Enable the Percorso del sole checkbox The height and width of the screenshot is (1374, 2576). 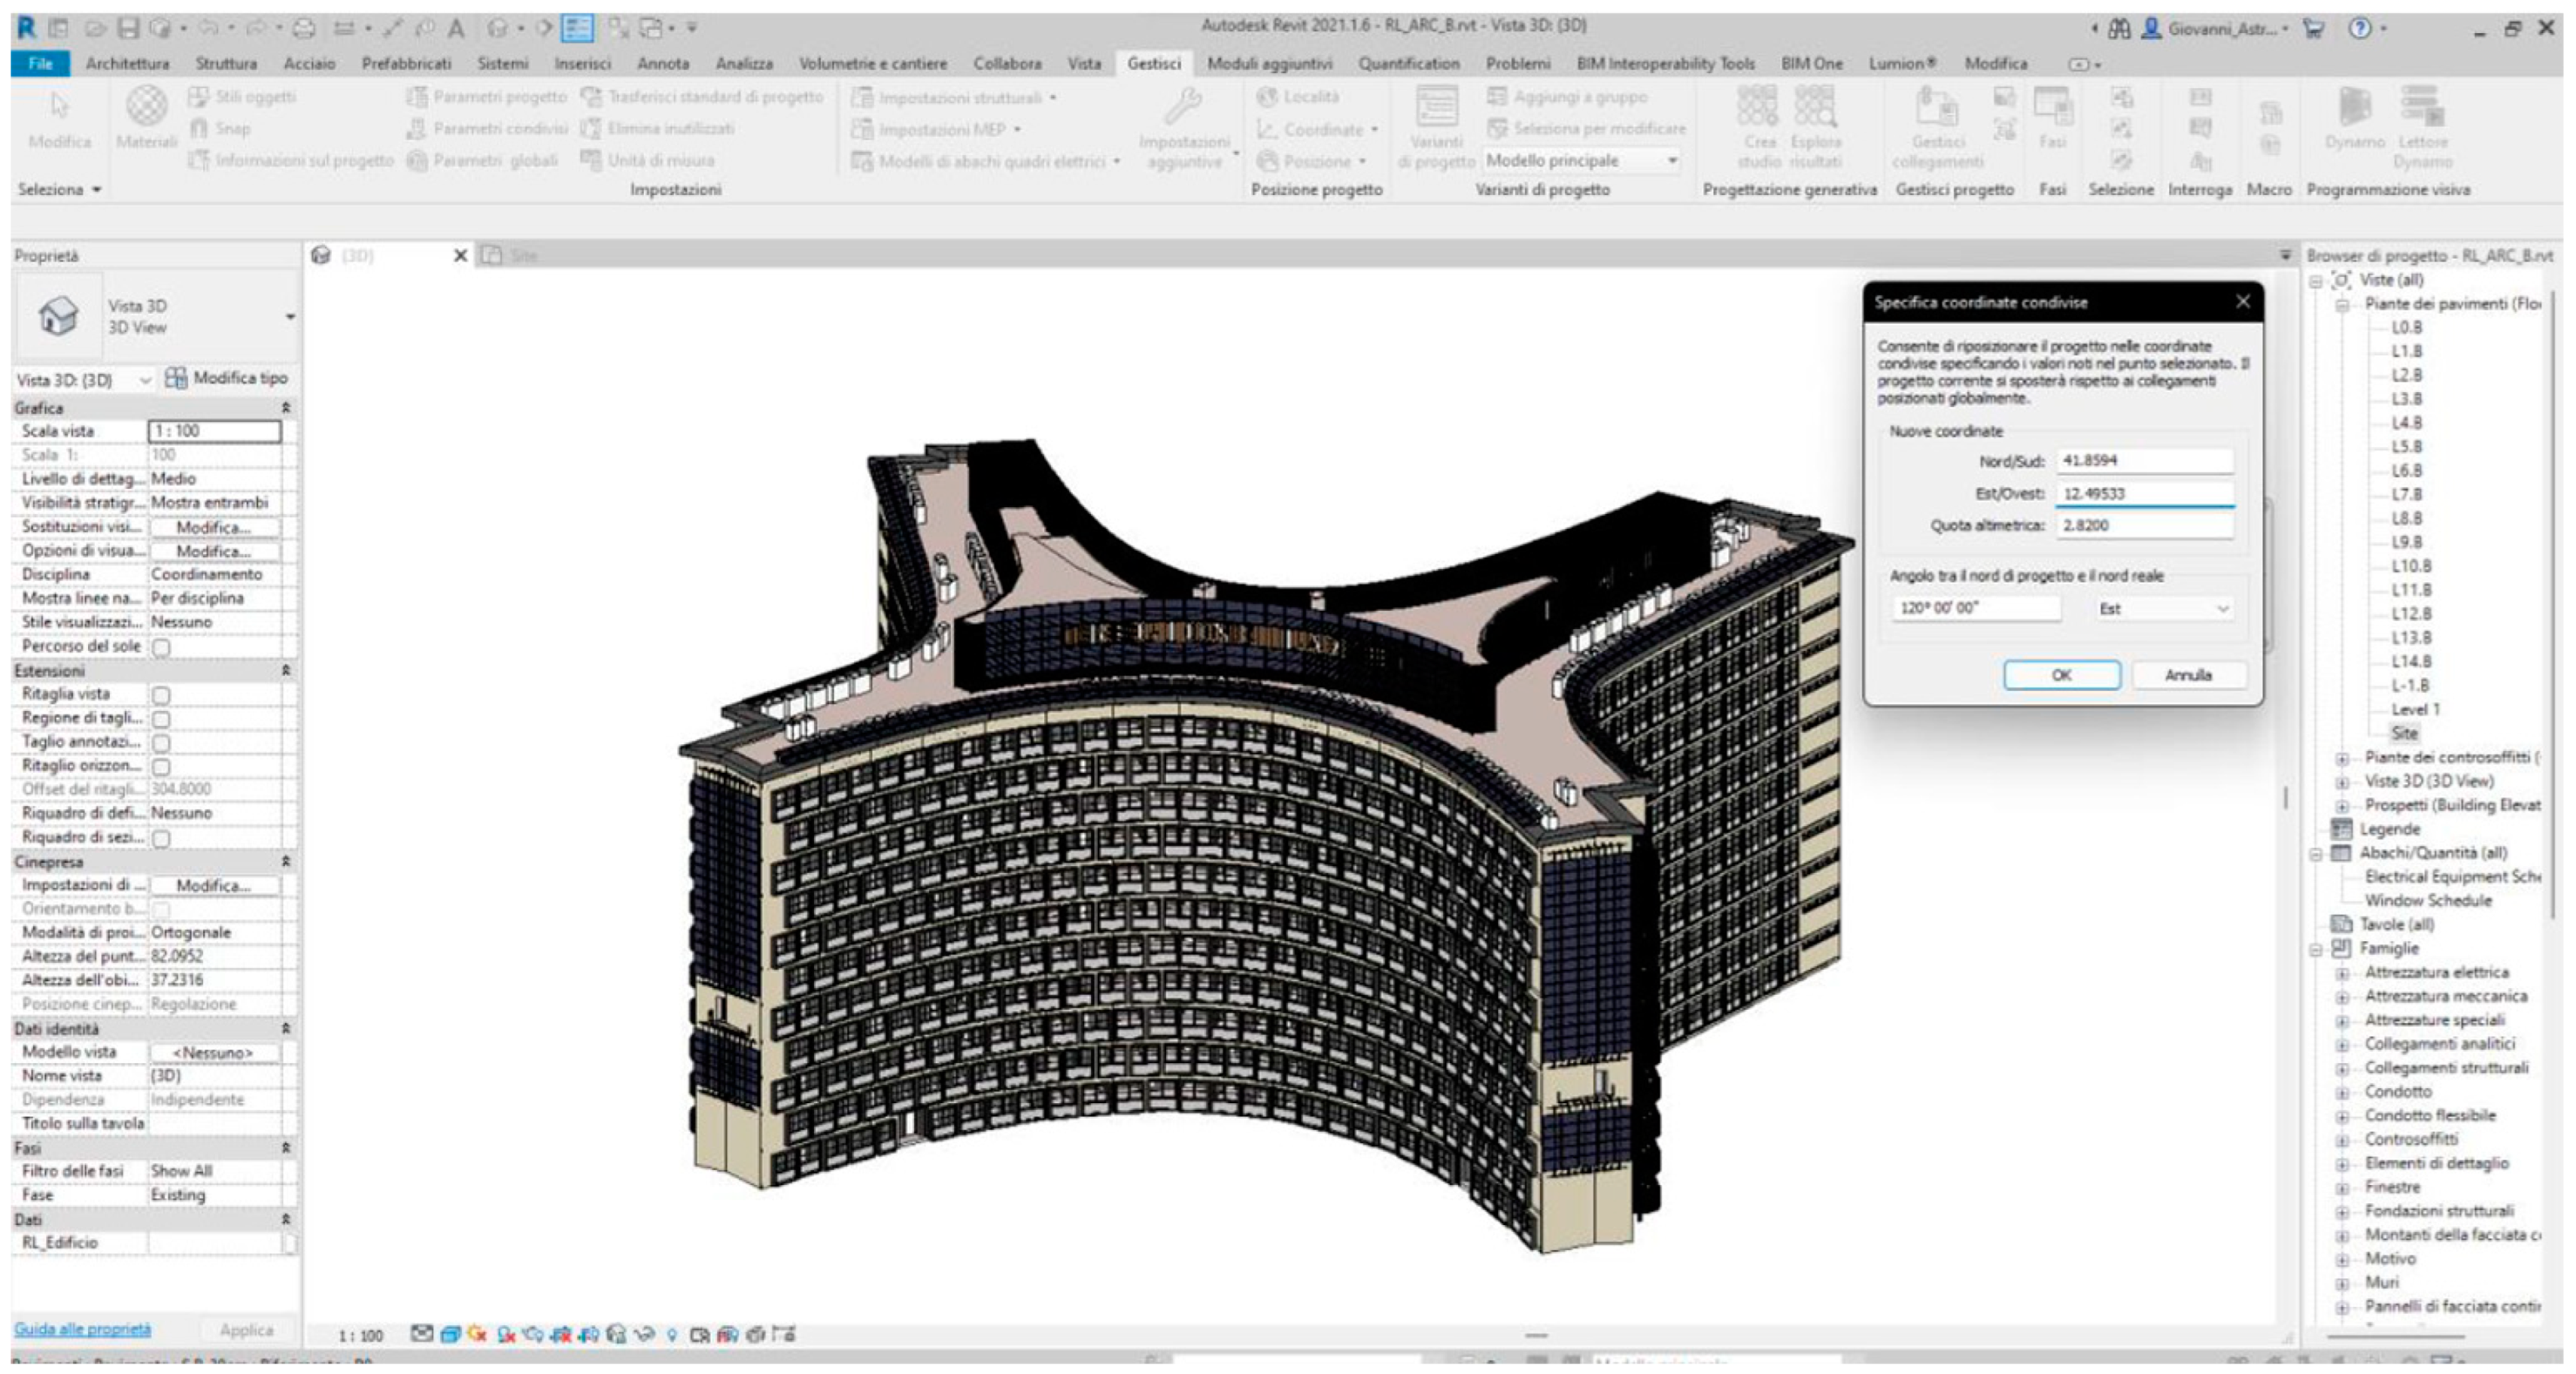pyautogui.click(x=161, y=647)
